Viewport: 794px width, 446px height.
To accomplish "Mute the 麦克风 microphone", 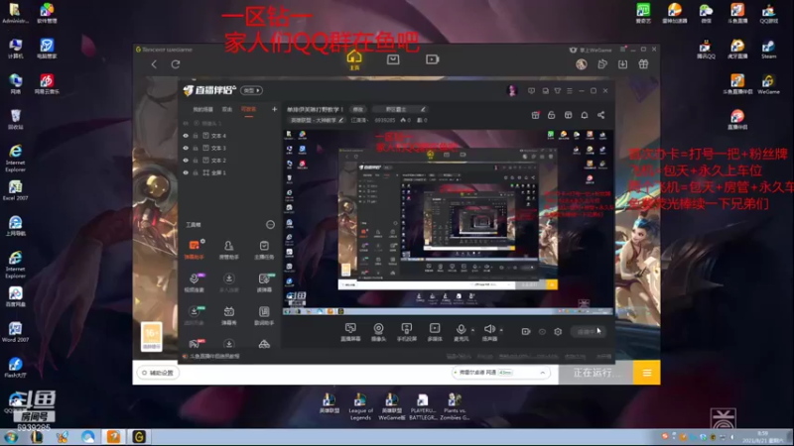I will pyautogui.click(x=461, y=332).
